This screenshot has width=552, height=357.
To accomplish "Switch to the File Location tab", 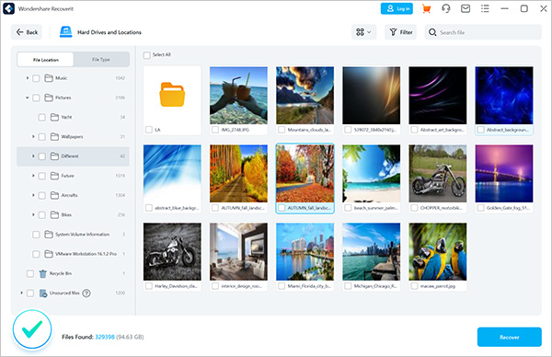I will coord(45,60).
